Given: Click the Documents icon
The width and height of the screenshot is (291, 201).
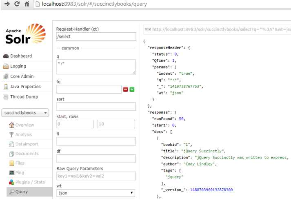Looking at the screenshot, I should pos(11,154).
